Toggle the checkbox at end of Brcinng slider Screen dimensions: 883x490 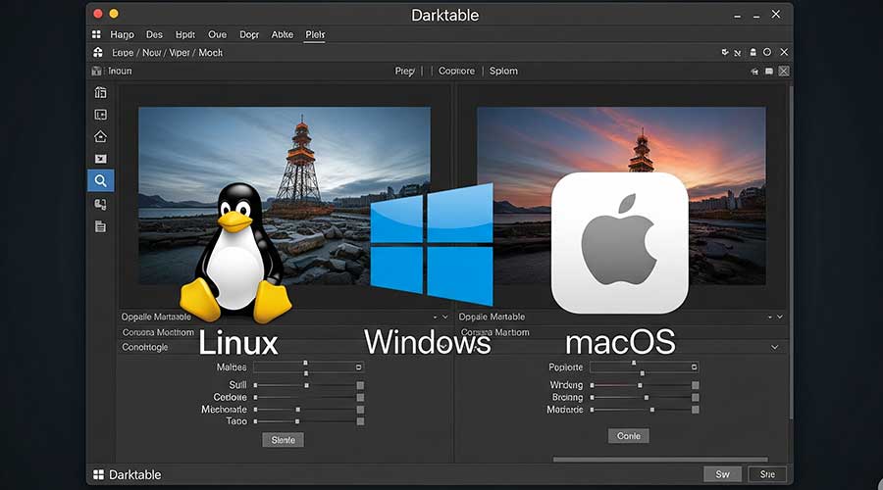coord(696,397)
